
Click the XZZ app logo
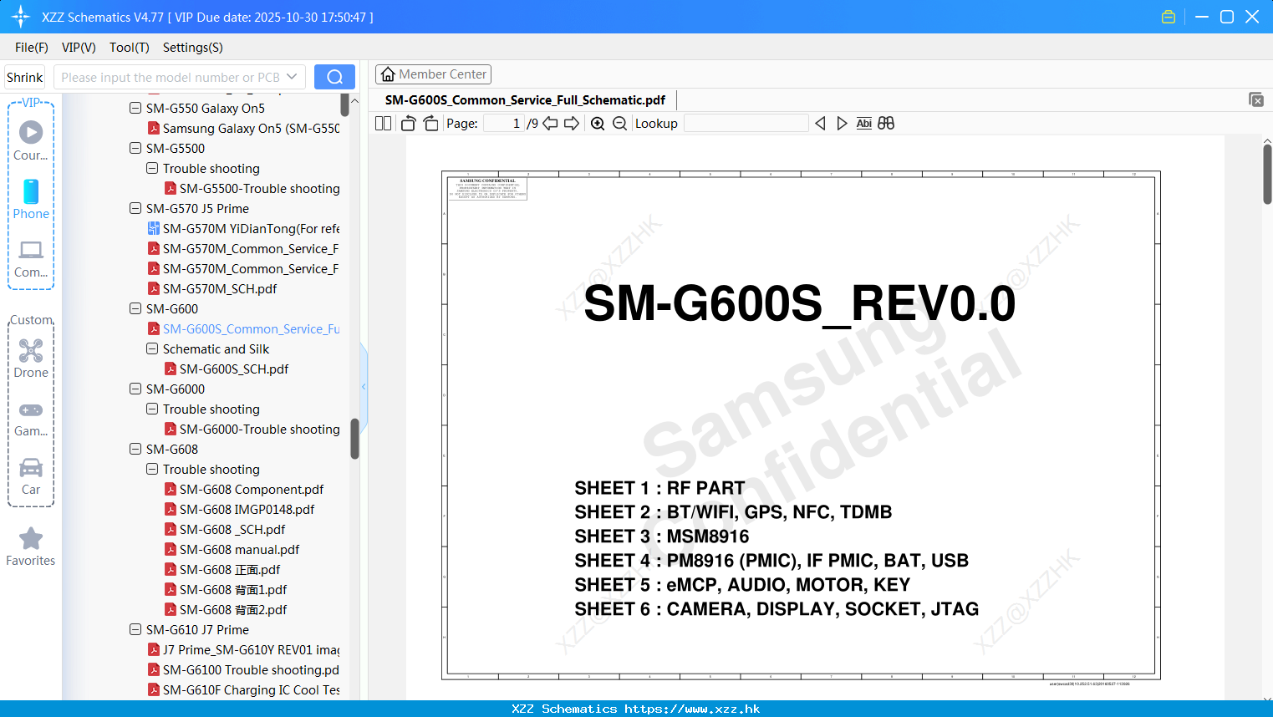[x=20, y=17]
